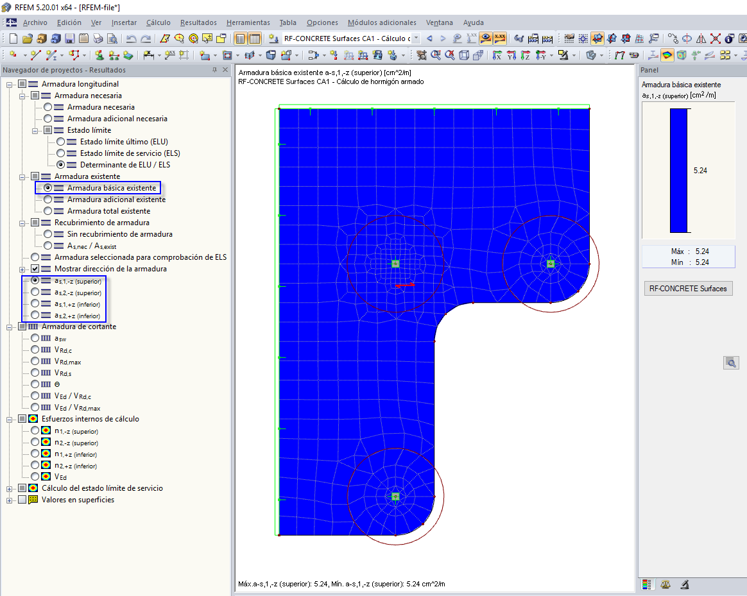
Task: Collapse Armadura de cortante node
Action: point(9,327)
